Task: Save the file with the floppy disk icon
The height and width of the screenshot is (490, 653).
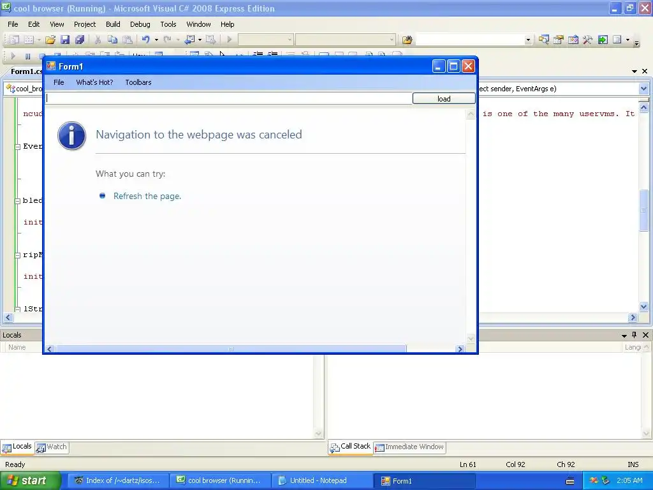Action: click(65, 40)
